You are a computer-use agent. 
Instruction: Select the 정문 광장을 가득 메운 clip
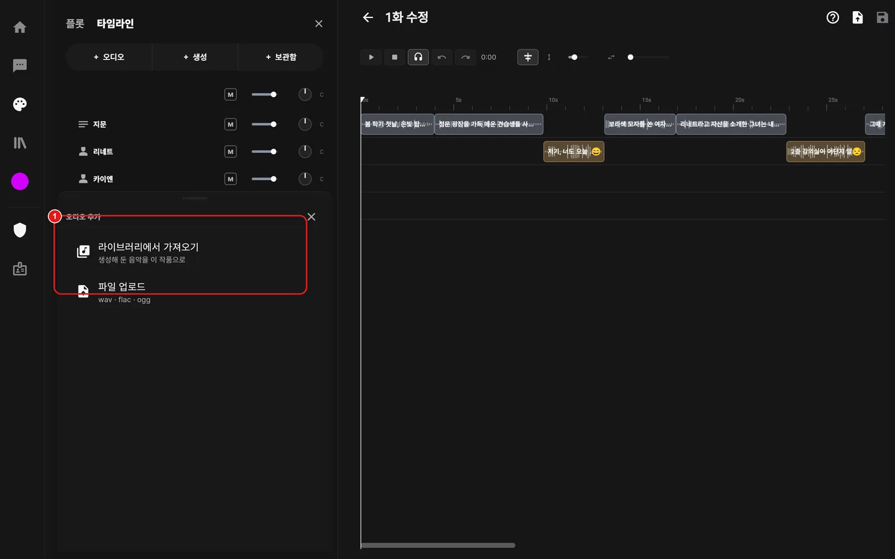coord(489,124)
